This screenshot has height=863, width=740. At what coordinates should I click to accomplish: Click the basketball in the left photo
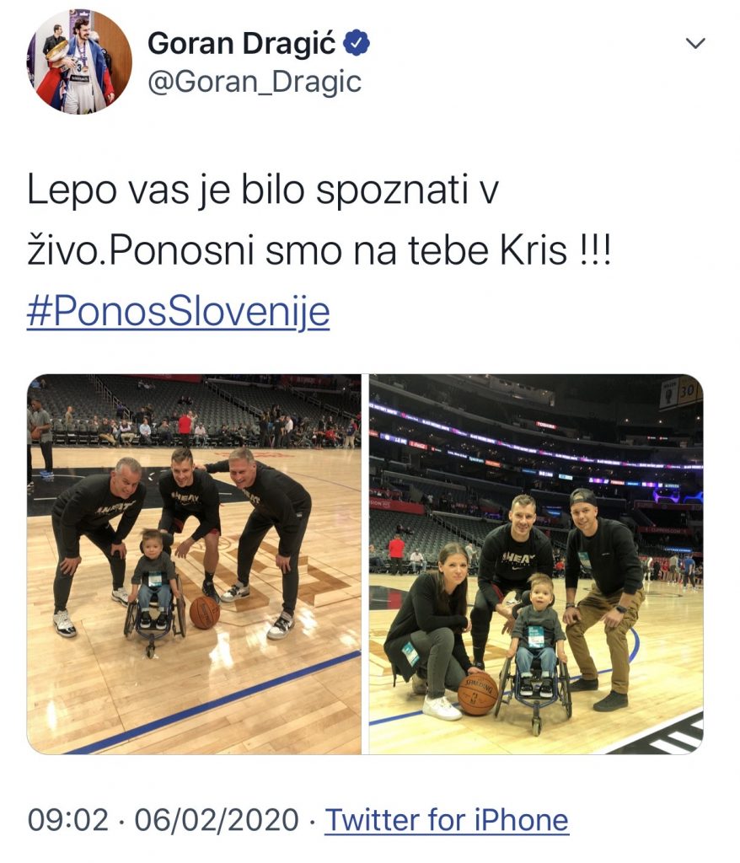(x=205, y=612)
